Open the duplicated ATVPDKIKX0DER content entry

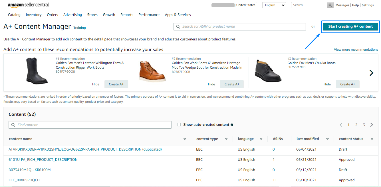85,149
